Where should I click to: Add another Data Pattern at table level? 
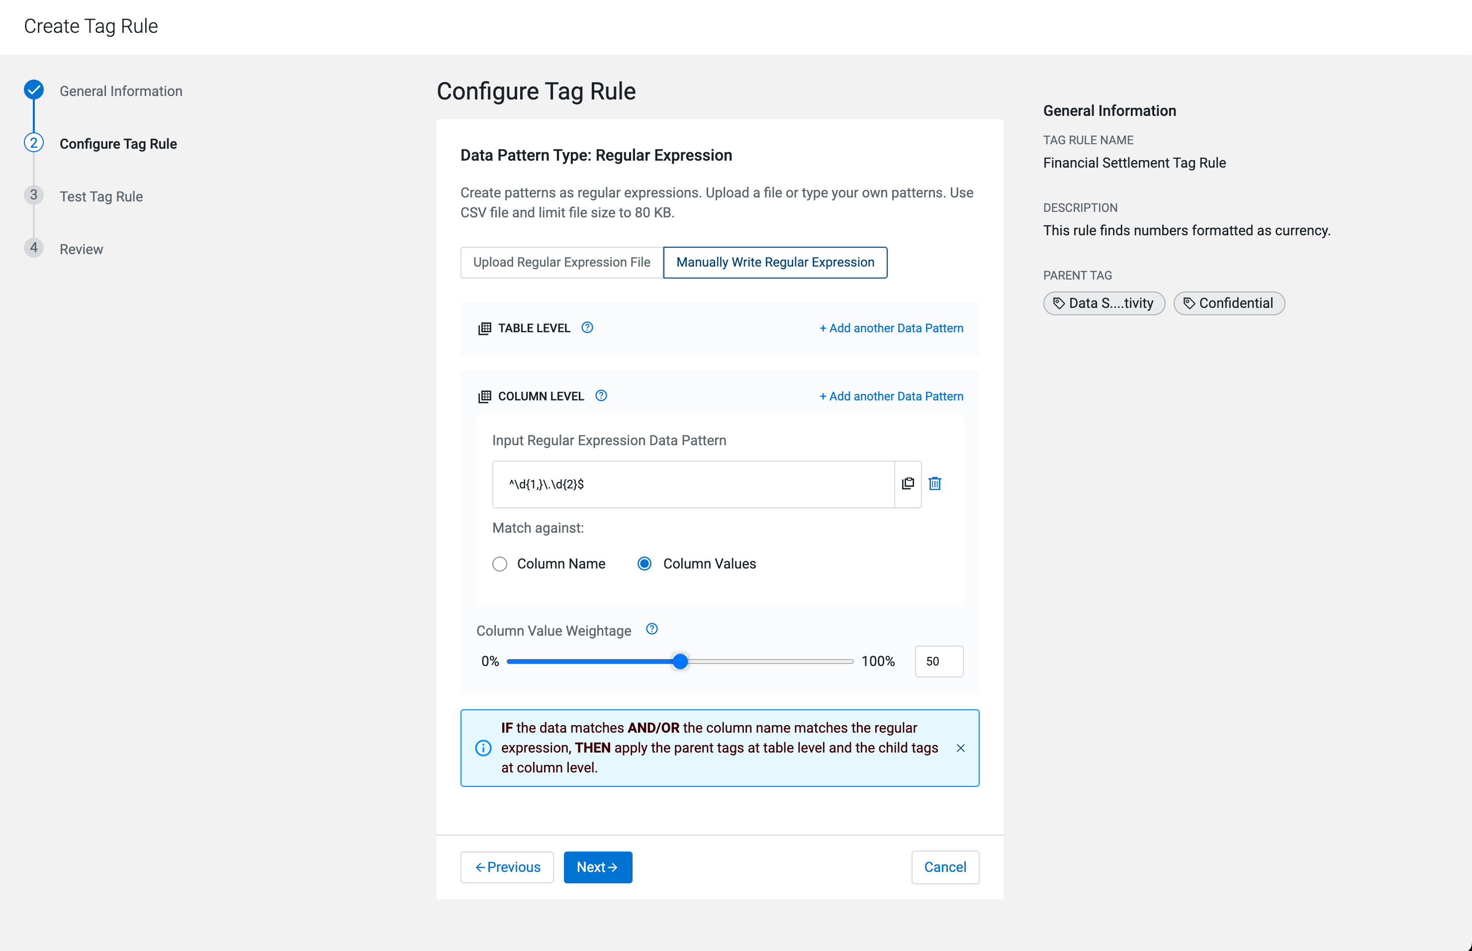(891, 328)
